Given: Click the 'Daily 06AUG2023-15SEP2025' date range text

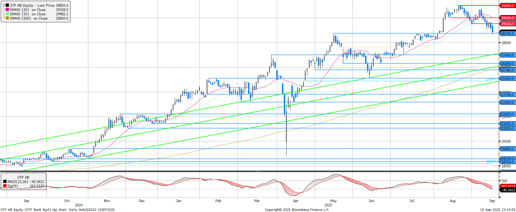Looking at the screenshot, I should [x=92, y=210].
